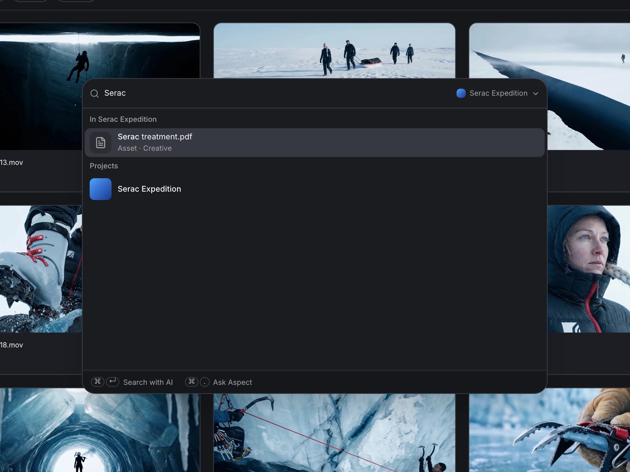Open the red rope ice climbing thumbnail

[334, 433]
